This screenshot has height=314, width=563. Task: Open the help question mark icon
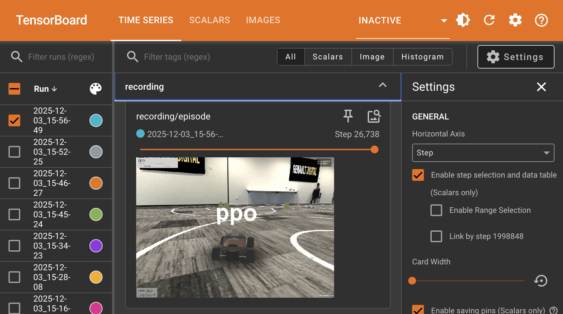pos(541,20)
